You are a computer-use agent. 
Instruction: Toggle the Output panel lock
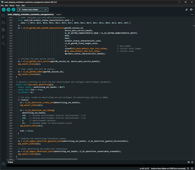click(x=192, y=162)
